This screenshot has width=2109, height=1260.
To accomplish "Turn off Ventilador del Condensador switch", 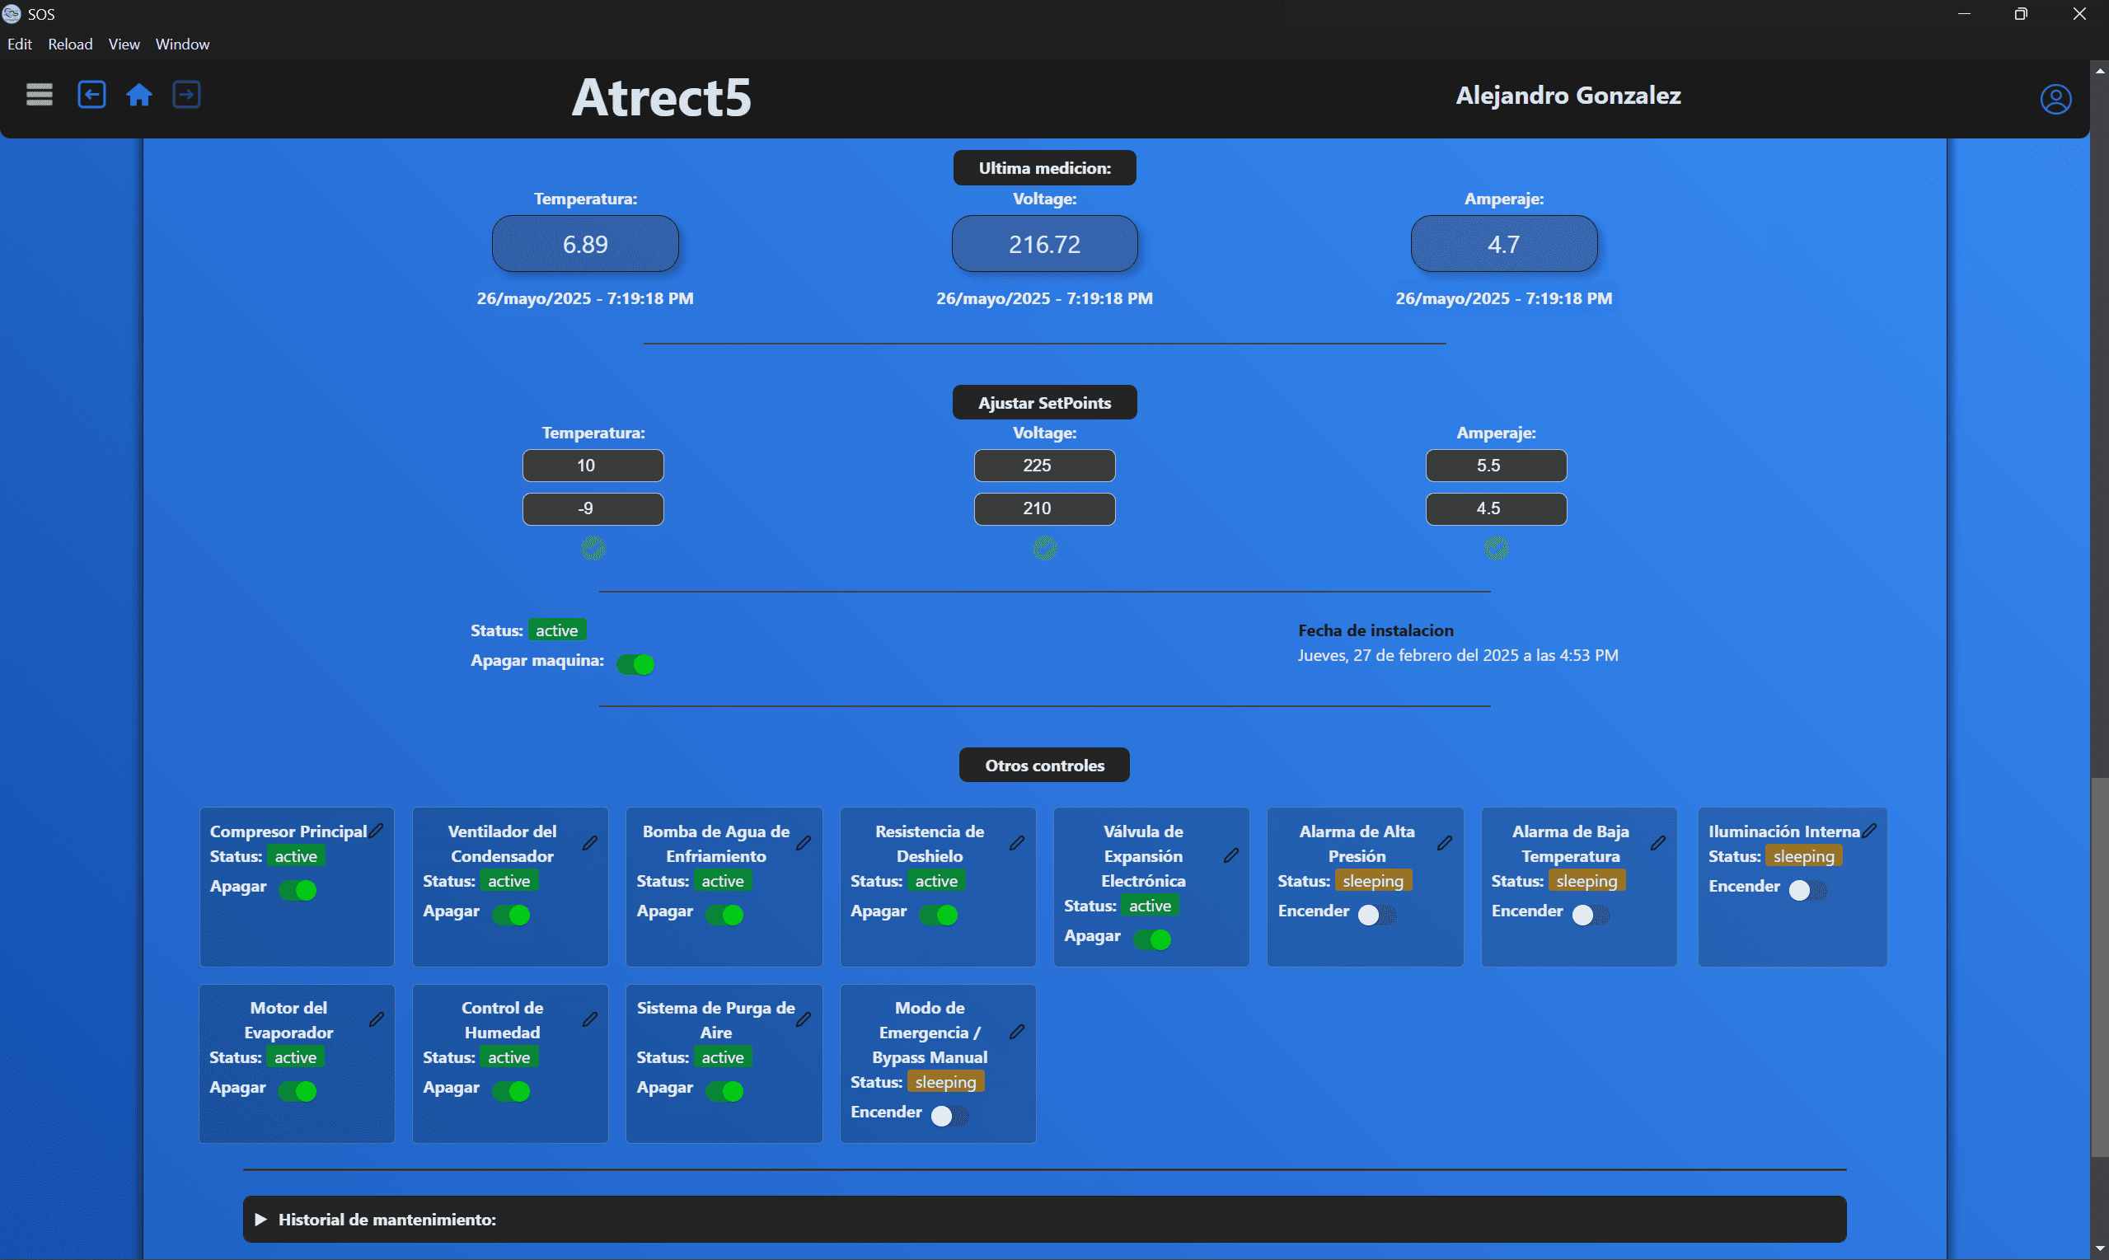I will [x=511, y=915].
